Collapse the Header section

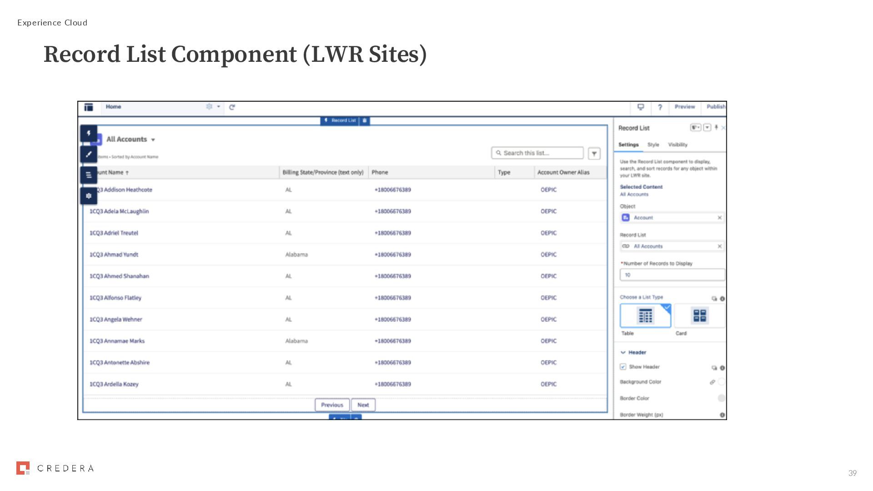click(623, 352)
